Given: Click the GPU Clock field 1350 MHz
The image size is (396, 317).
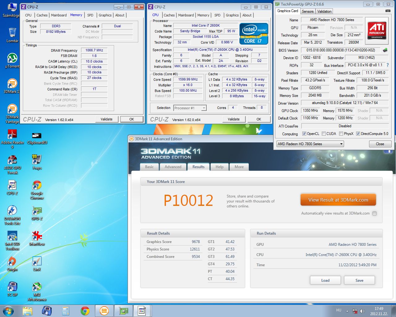Looking at the screenshot, I should click(x=310, y=111).
